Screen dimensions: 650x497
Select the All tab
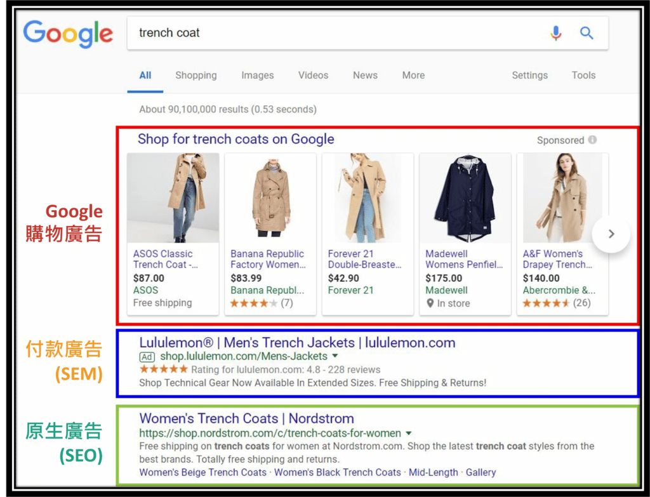[x=145, y=76]
